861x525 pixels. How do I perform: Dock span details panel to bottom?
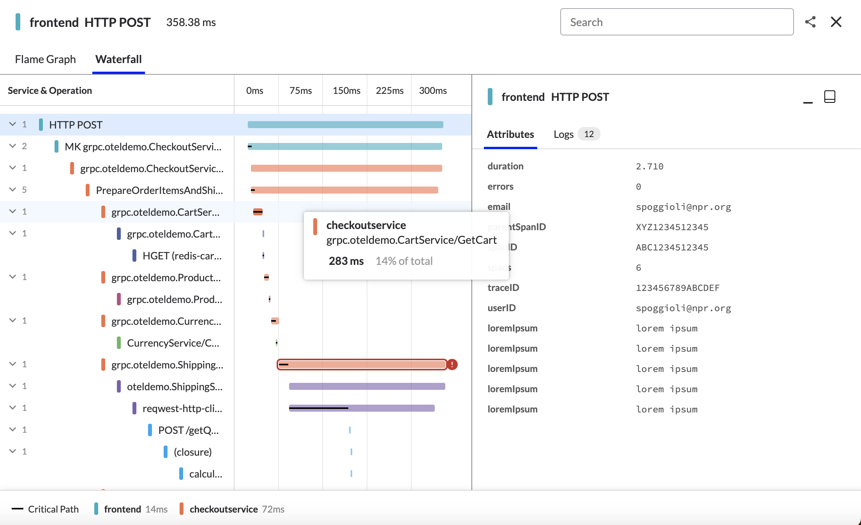[829, 97]
